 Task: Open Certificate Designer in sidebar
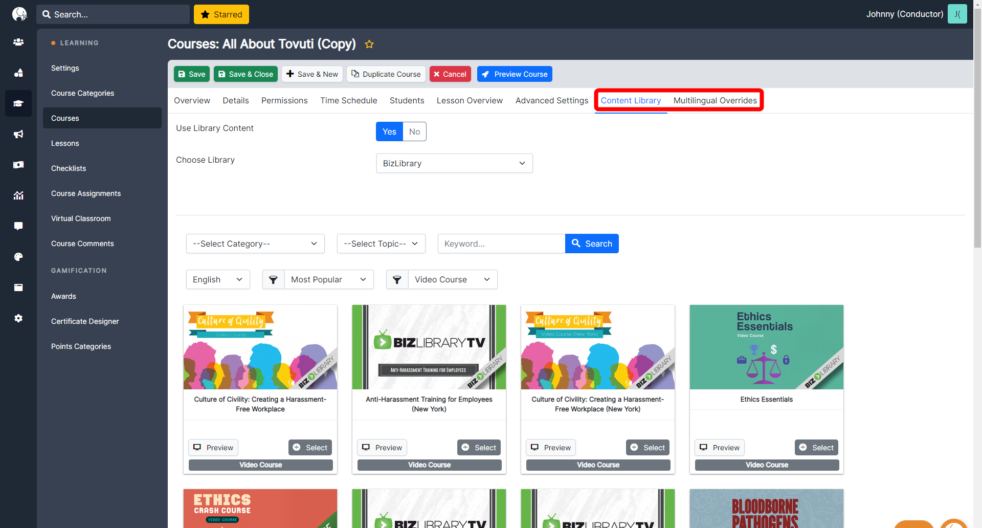click(85, 321)
